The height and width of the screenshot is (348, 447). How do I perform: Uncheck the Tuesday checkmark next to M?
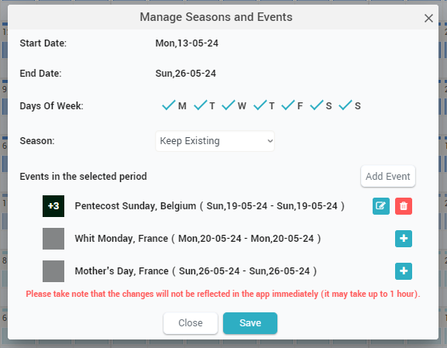pyautogui.click(x=201, y=105)
